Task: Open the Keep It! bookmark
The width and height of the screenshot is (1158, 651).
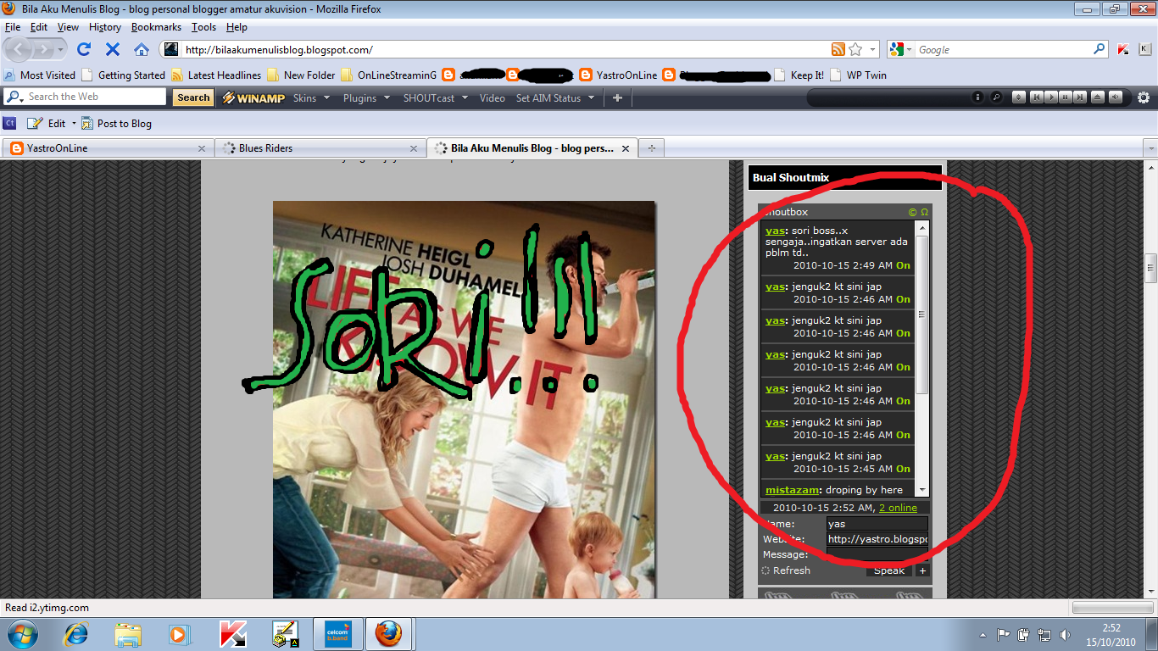Action: (799, 75)
